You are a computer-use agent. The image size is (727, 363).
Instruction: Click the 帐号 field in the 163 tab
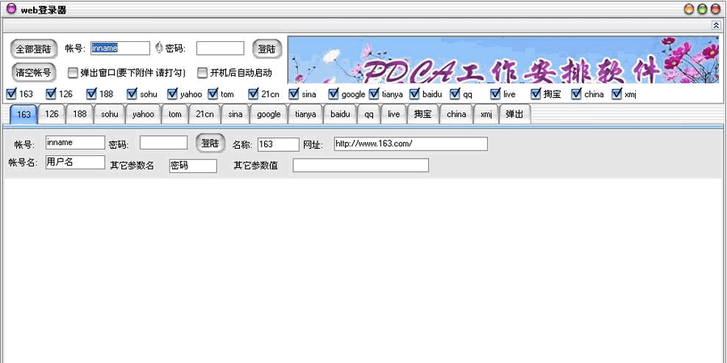pos(75,142)
